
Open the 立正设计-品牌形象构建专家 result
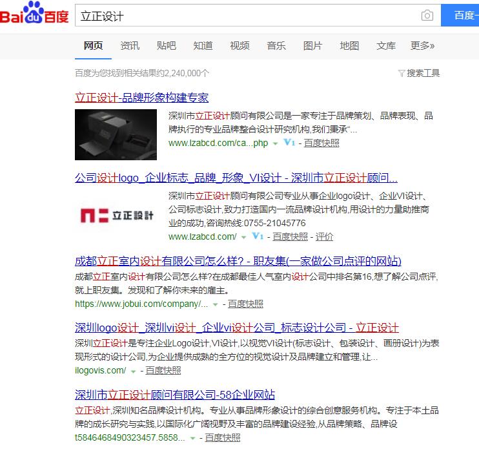tap(142, 98)
